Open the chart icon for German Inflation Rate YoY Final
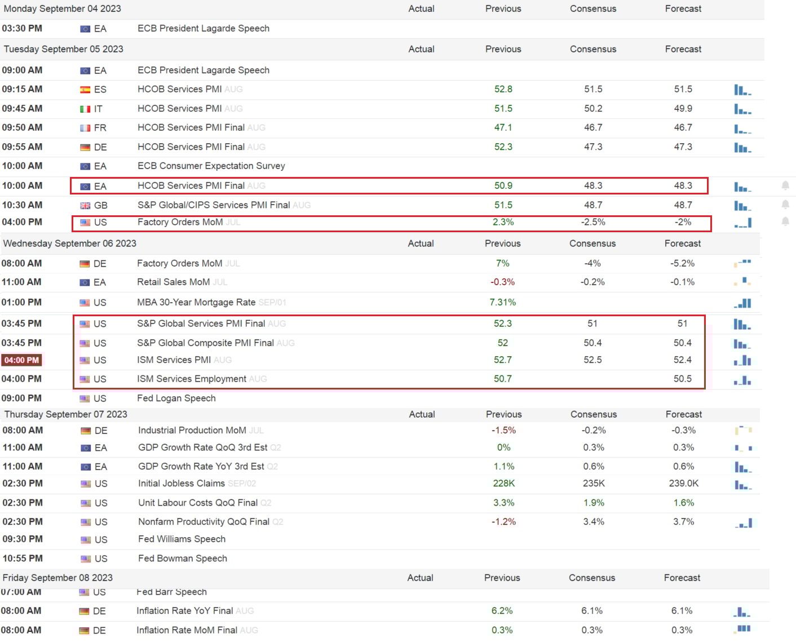Viewport: 796px width, 642px height. tap(742, 612)
